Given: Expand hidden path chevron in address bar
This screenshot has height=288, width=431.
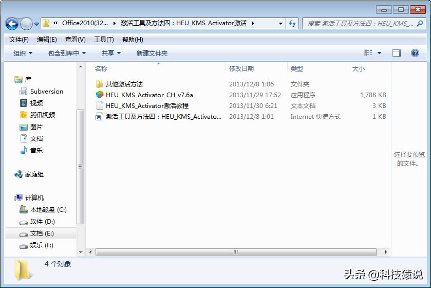Looking at the screenshot, I should 55,23.
